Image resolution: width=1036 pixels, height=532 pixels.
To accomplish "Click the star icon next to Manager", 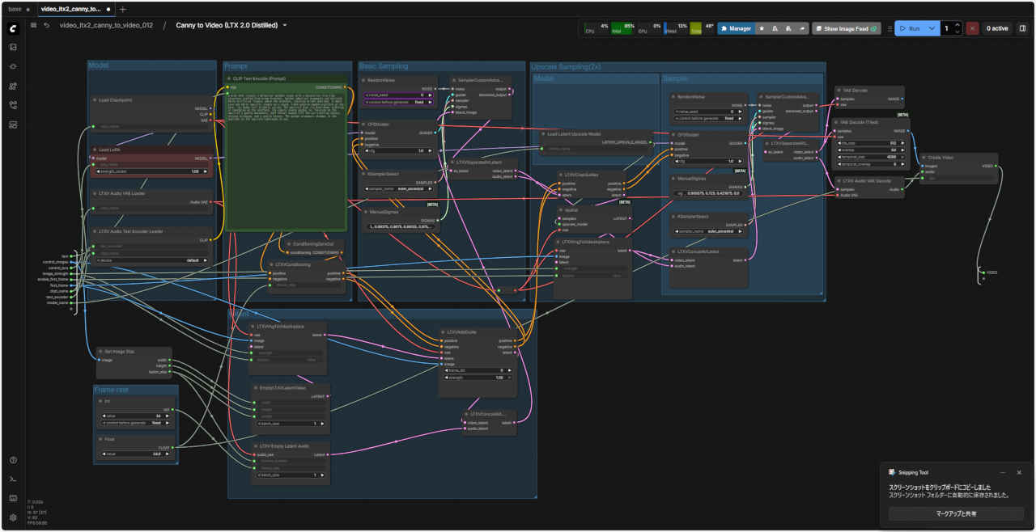I will 762,28.
